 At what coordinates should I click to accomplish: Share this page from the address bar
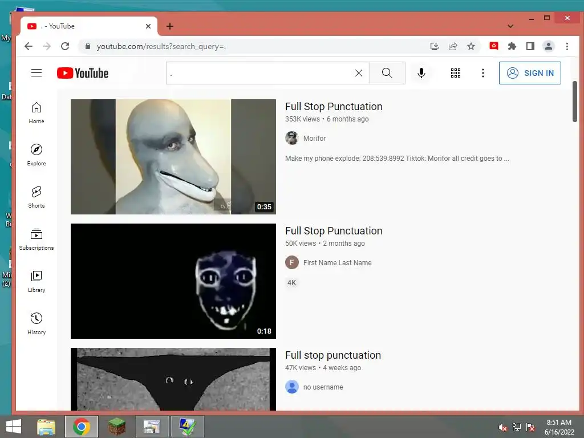[453, 46]
